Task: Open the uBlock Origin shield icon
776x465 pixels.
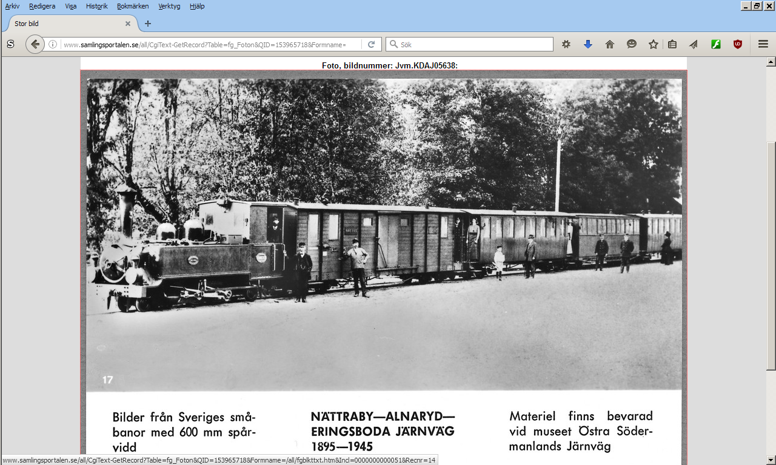Action: pos(738,44)
